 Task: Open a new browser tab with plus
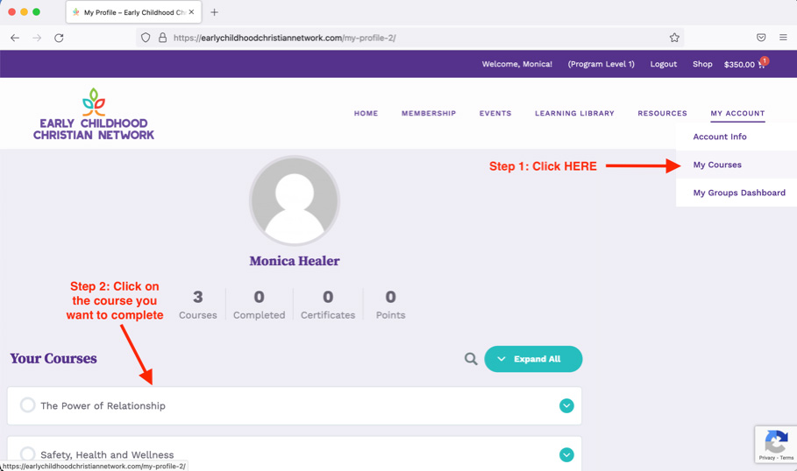(x=214, y=12)
